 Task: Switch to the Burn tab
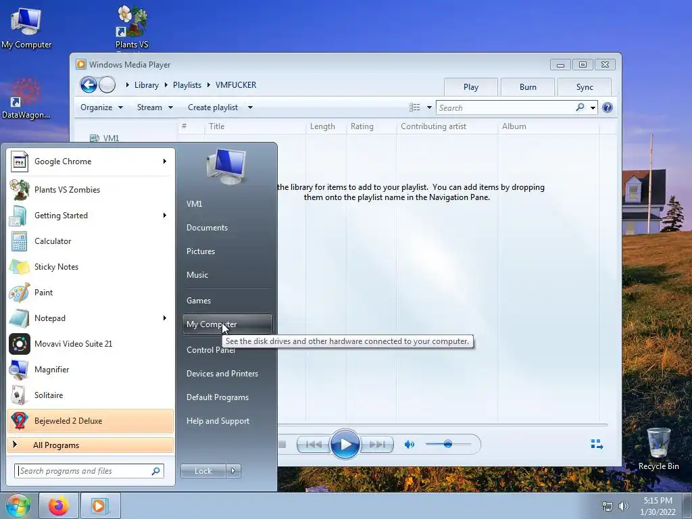(x=528, y=87)
